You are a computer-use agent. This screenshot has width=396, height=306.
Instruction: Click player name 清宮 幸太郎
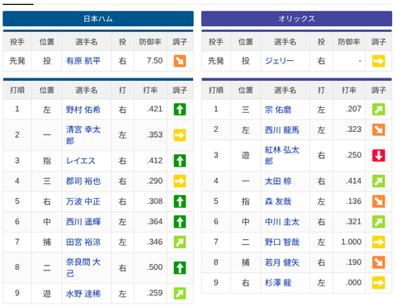pos(83,134)
